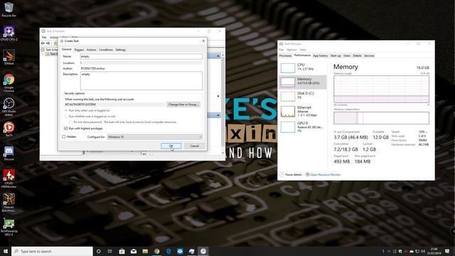The image size is (455, 256).
Task: Select Run only when user is logged on
Action: point(66,111)
